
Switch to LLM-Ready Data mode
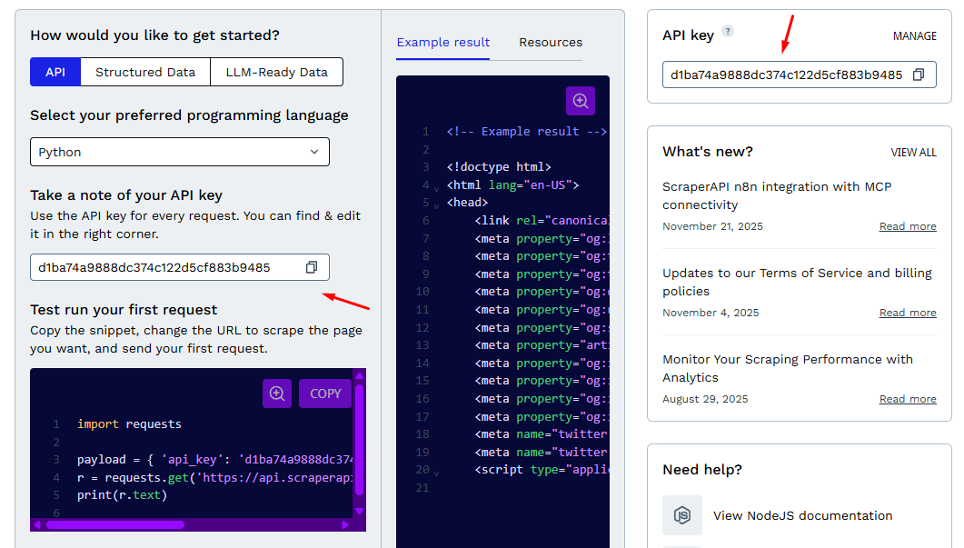(276, 71)
